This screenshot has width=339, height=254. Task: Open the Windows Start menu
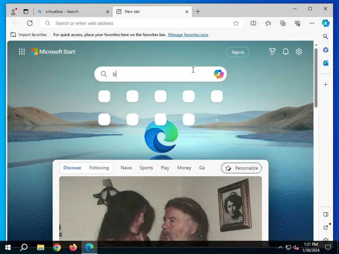[8, 247]
